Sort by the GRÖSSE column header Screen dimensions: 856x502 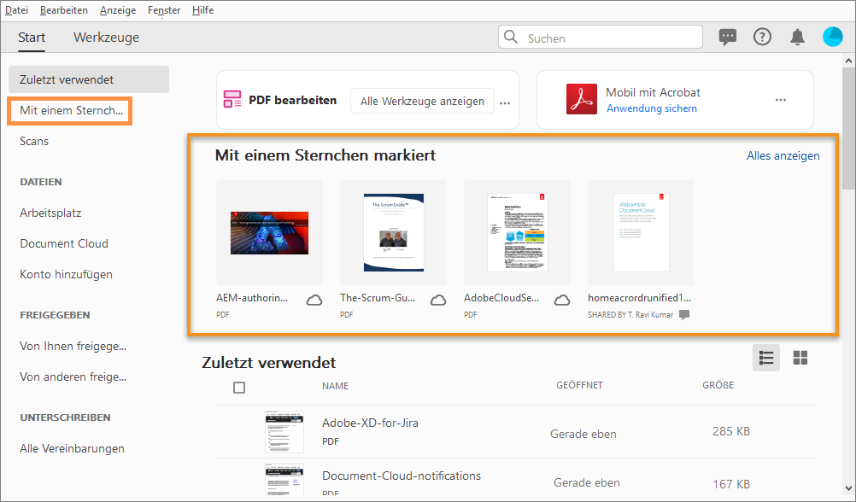(x=718, y=385)
